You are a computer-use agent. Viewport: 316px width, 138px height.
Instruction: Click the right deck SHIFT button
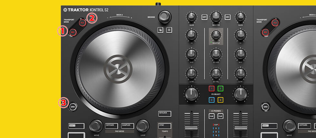pyautogui.click(x=269, y=126)
